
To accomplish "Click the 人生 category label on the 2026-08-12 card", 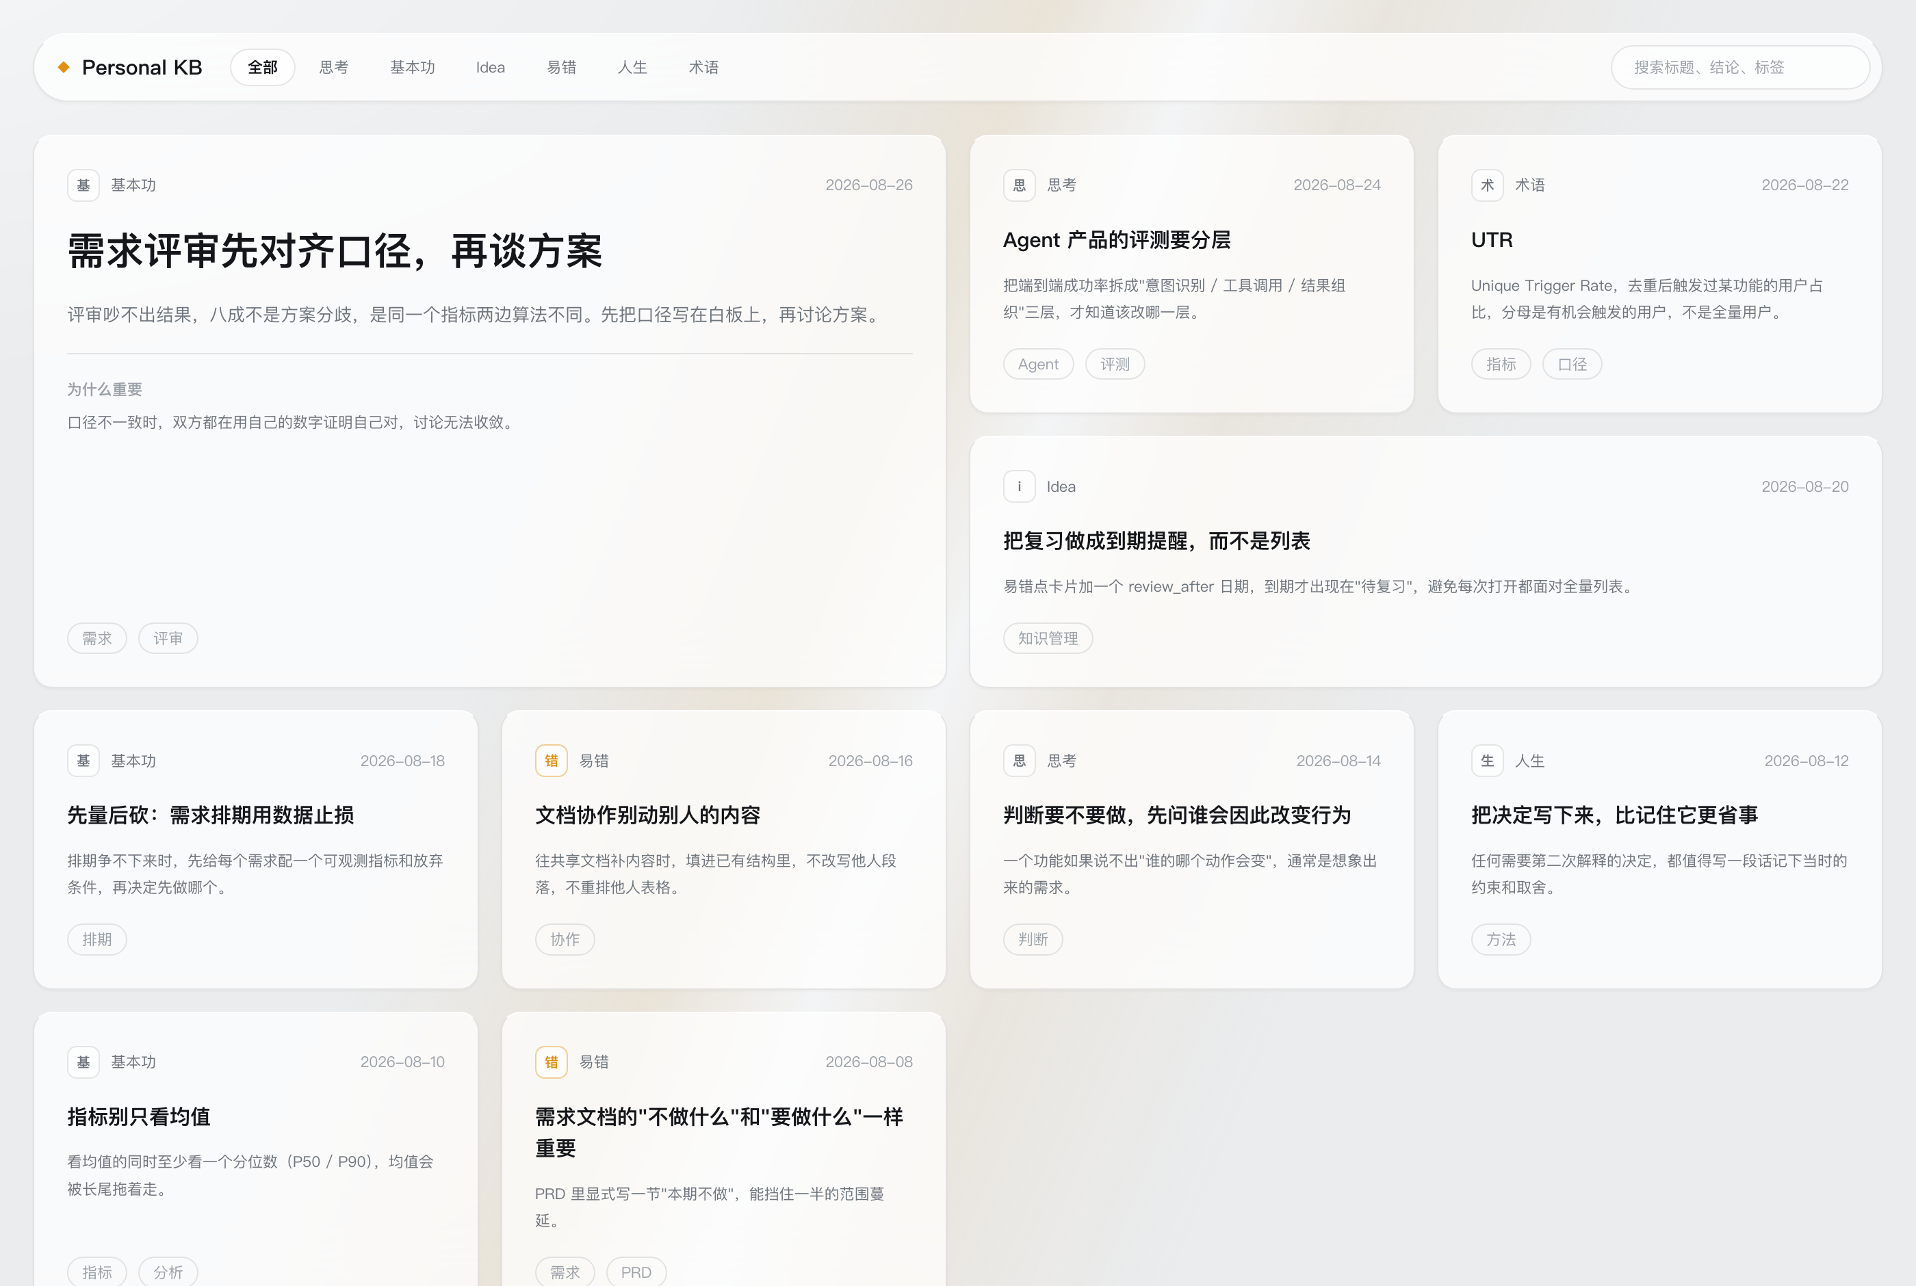I will 1529,761.
